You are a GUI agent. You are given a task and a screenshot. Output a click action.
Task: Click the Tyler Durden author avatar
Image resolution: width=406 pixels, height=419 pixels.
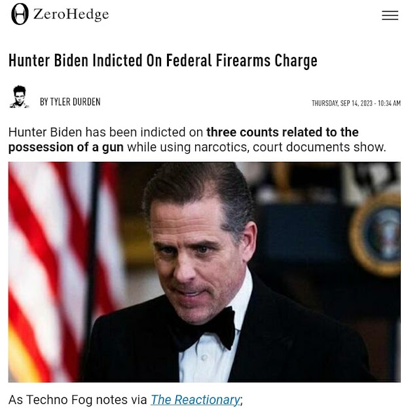point(19,97)
